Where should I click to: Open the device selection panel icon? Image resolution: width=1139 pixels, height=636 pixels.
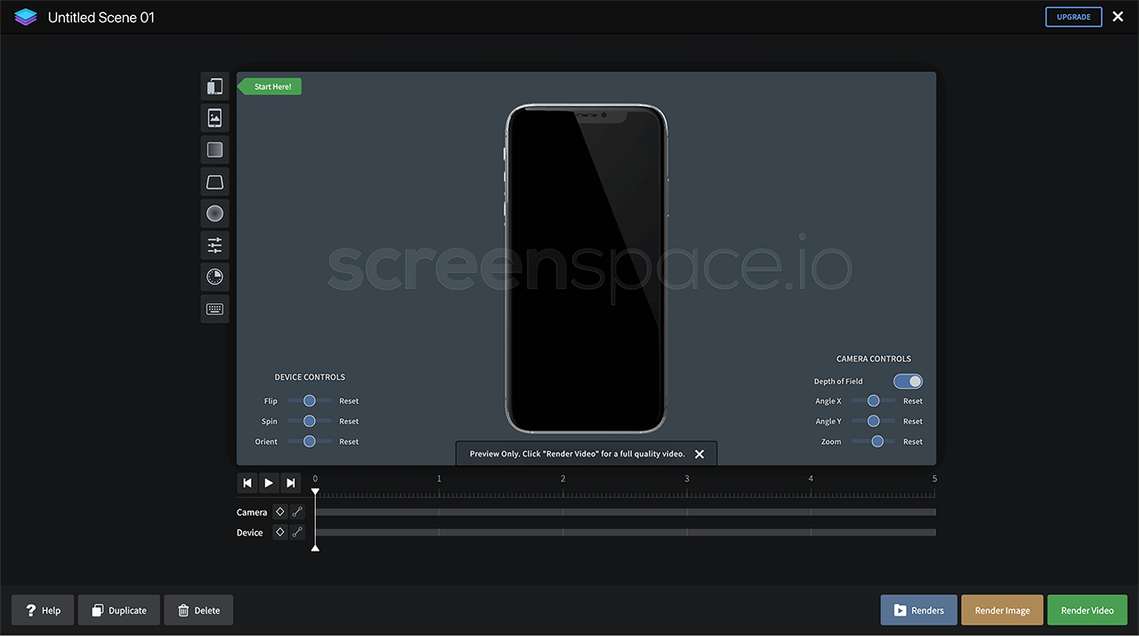[x=214, y=86]
